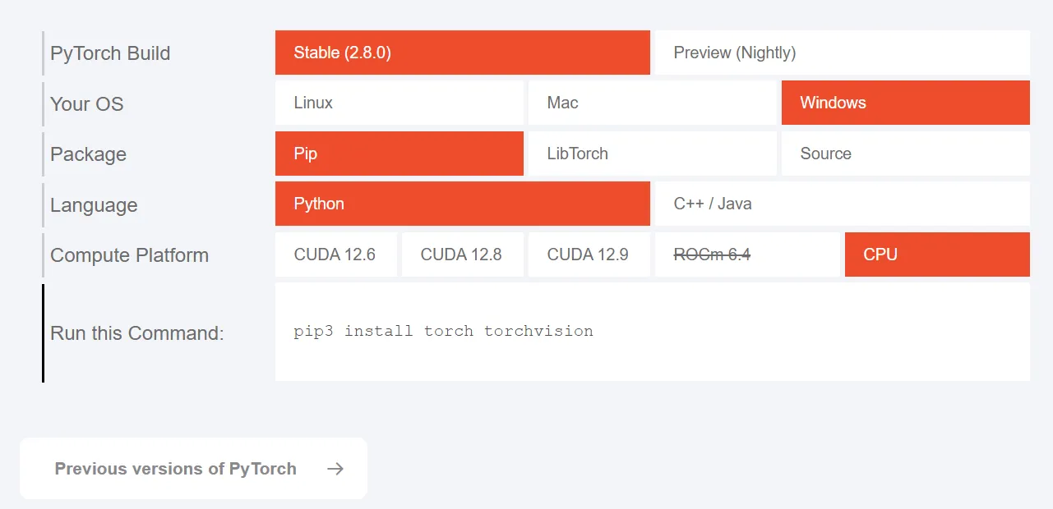Choose the CUDA 12.8 compute platform
The image size is (1053, 509).
pos(462,254)
